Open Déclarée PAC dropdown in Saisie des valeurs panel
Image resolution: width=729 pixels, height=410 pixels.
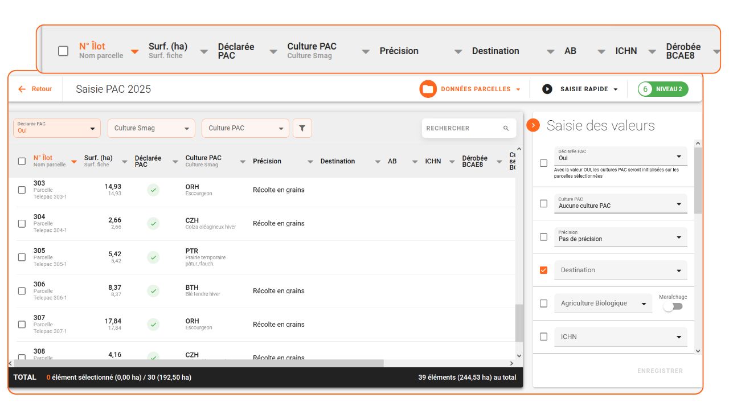click(x=621, y=156)
